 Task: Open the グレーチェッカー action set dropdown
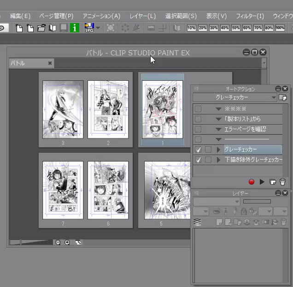coord(234,97)
